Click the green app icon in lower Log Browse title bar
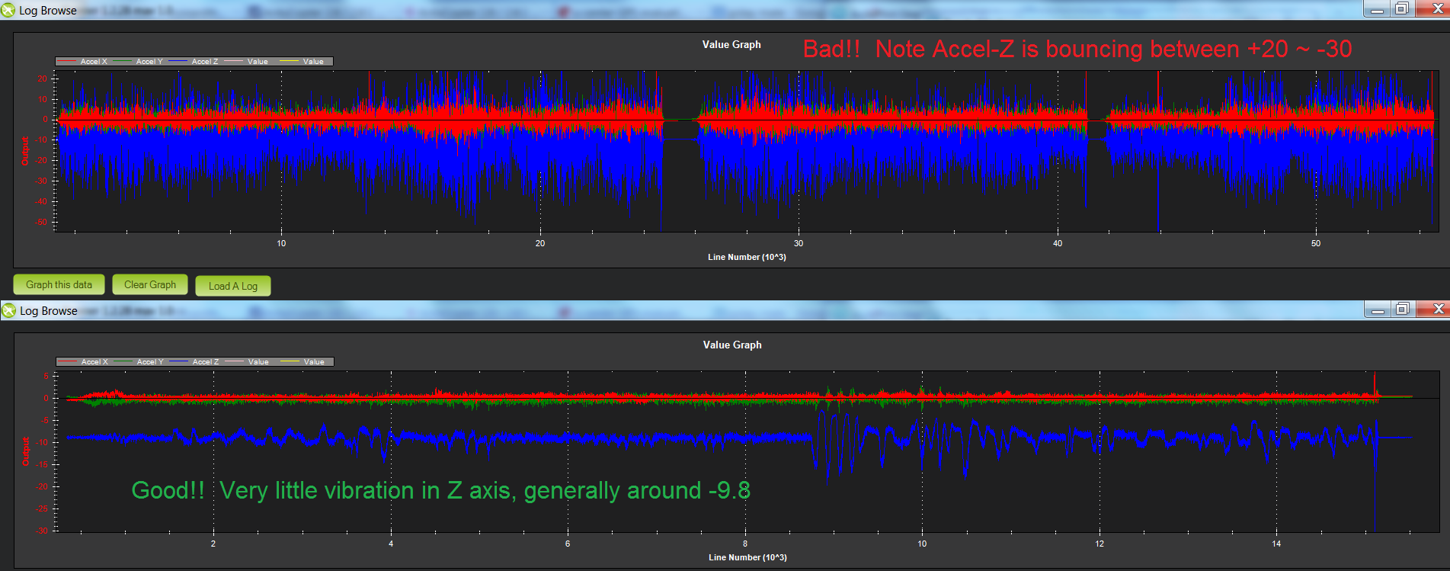Viewport: 1450px width, 571px height. point(8,310)
